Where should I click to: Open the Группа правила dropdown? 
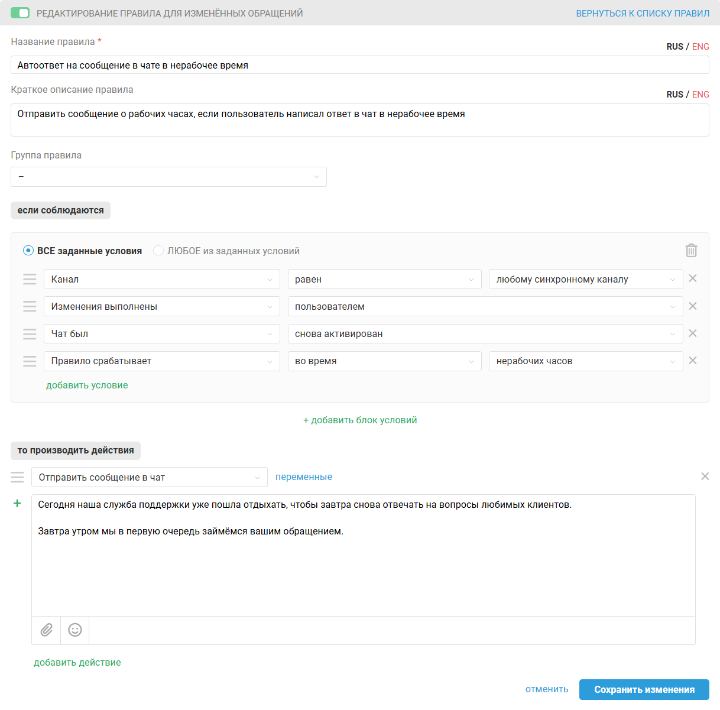[x=168, y=177]
